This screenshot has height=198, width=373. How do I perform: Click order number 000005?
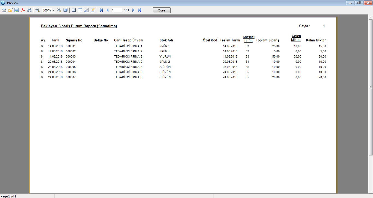[71, 67]
